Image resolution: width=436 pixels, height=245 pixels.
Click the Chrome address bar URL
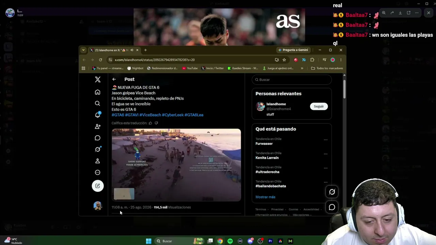coord(155,60)
